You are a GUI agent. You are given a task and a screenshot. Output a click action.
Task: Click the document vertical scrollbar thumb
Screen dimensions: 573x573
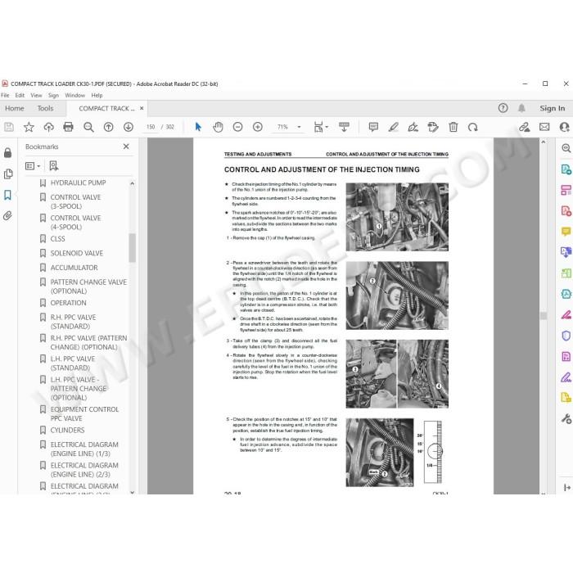coord(543,316)
